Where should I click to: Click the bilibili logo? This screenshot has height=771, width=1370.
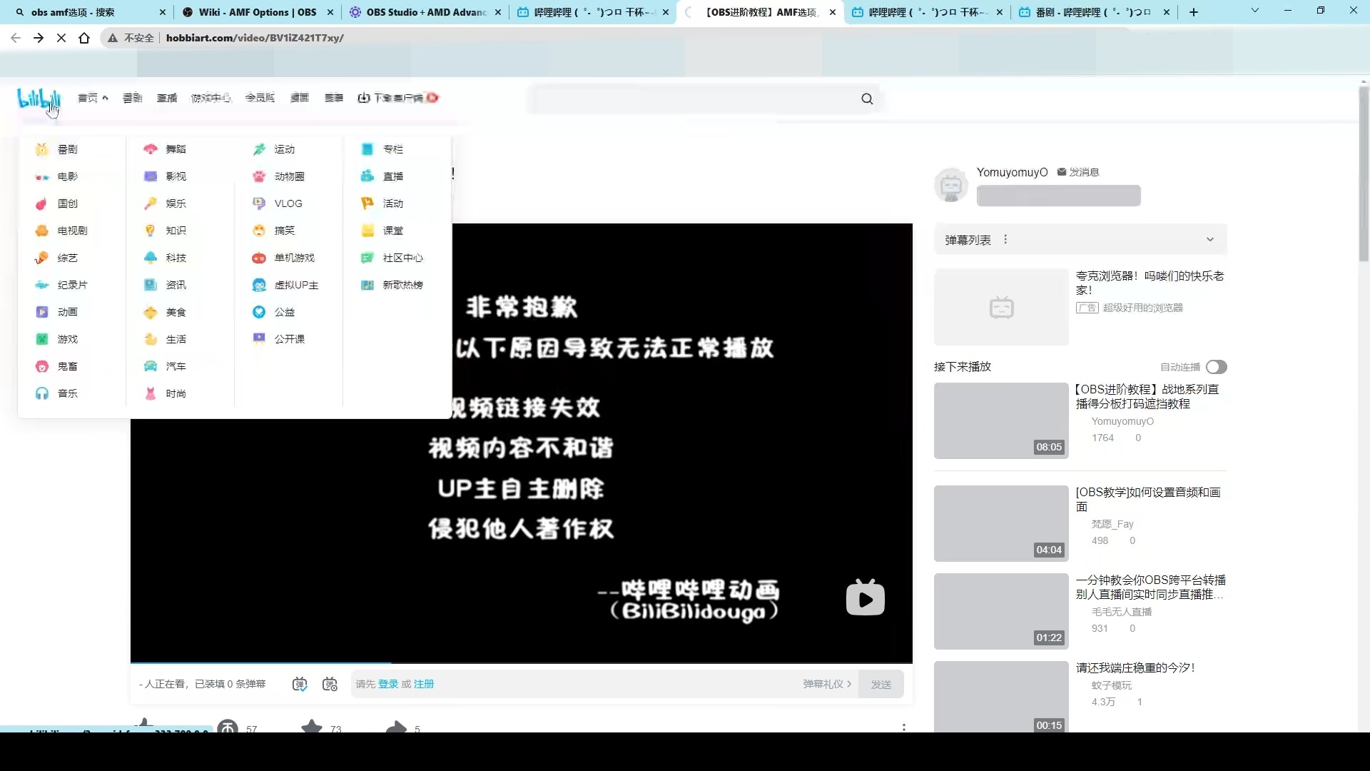[x=39, y=99]
